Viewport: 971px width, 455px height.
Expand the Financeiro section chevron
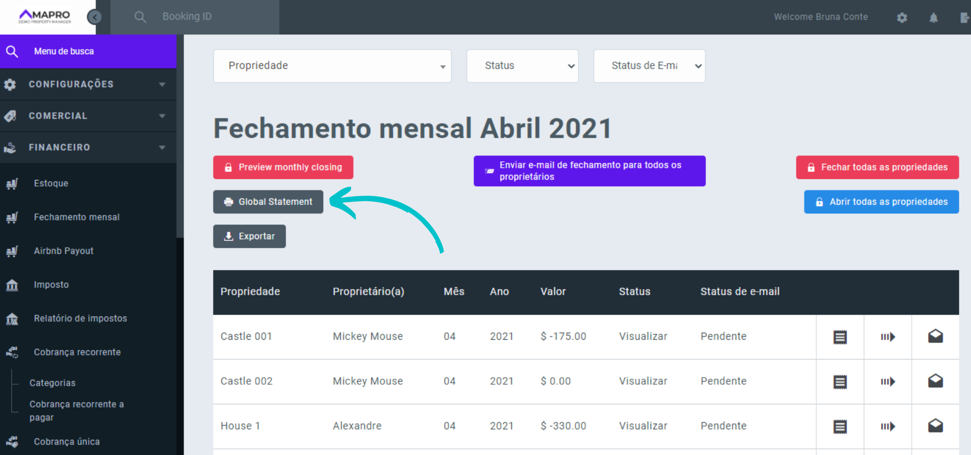click(161, 148)
